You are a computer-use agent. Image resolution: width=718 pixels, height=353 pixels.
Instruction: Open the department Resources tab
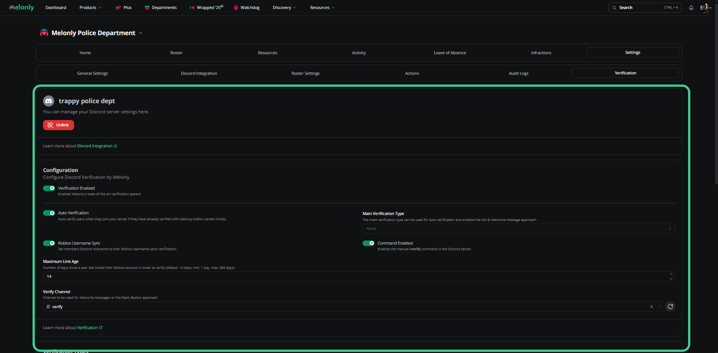(x=268, y=53)
